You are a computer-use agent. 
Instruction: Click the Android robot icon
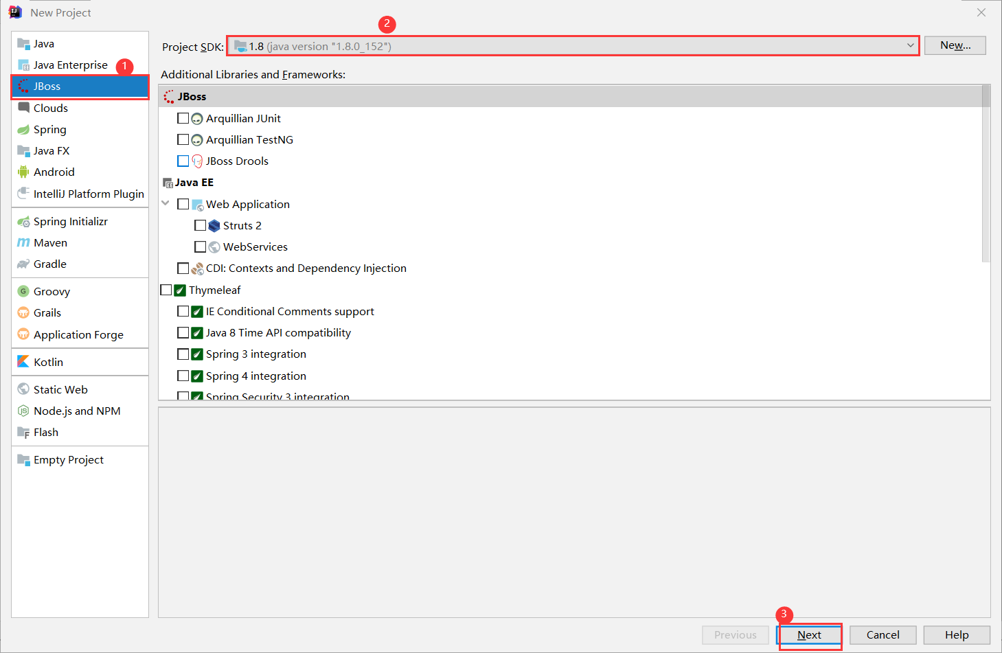[x=23, y=172]
